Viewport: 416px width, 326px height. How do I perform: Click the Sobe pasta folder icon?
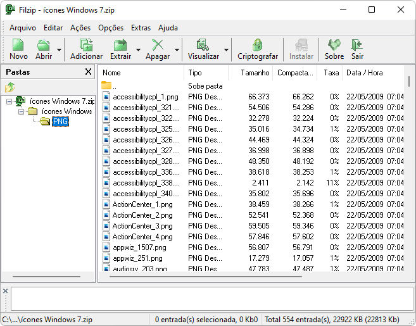tap(106, 85)
